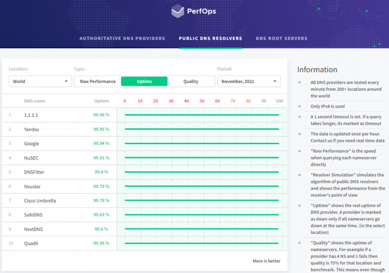Screen dimensions: 389x273
Task: Open the November, 2021 period dropdown
Action: click(x=249, y=81)
